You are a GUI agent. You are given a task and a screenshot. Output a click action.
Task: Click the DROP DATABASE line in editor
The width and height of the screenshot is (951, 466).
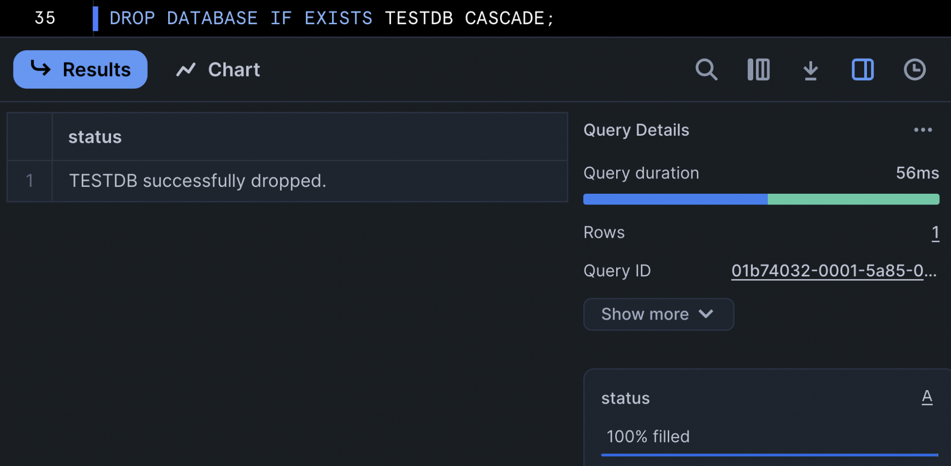pyautogui.click(x=332, y=18)
